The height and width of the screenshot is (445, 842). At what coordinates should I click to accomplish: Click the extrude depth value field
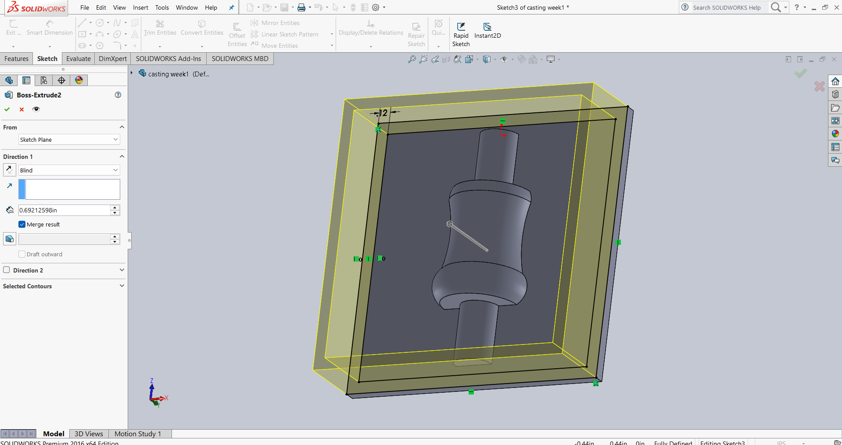pos(64,210)
